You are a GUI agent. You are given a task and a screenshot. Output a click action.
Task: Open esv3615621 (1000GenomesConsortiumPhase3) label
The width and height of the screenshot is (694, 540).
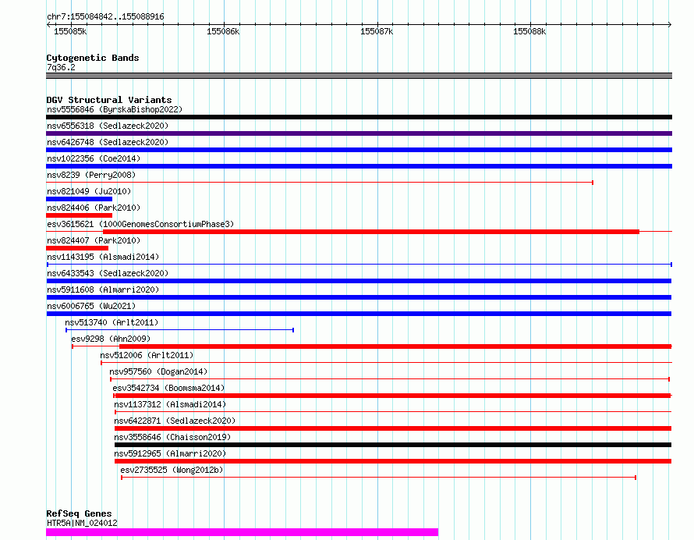pos(140,224)
